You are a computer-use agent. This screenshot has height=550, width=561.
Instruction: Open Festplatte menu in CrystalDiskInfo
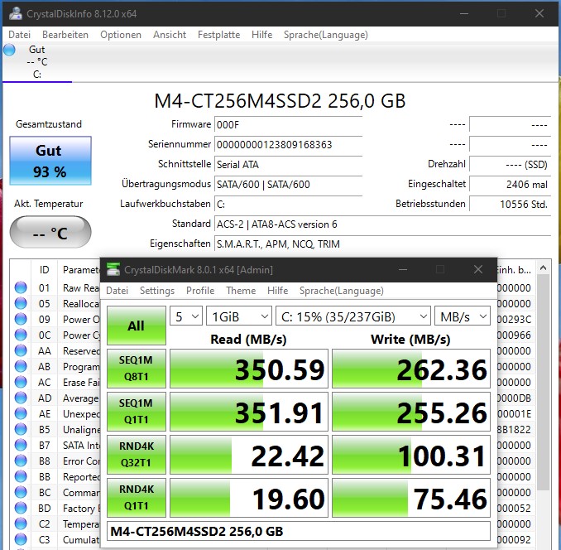click(x=218, y=35)
